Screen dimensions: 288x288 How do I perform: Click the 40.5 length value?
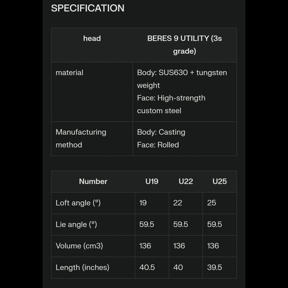[147, 267]
